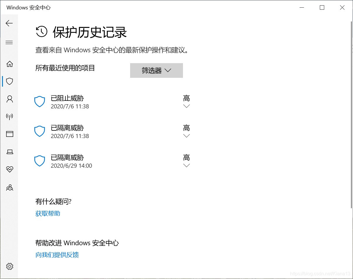The image size is (353, 279).
Task: Click the 有什么疑问? heading
Action: 53,201
